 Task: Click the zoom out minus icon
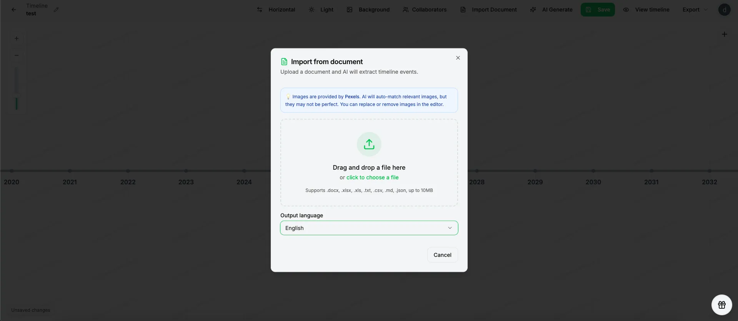[17, 55]
